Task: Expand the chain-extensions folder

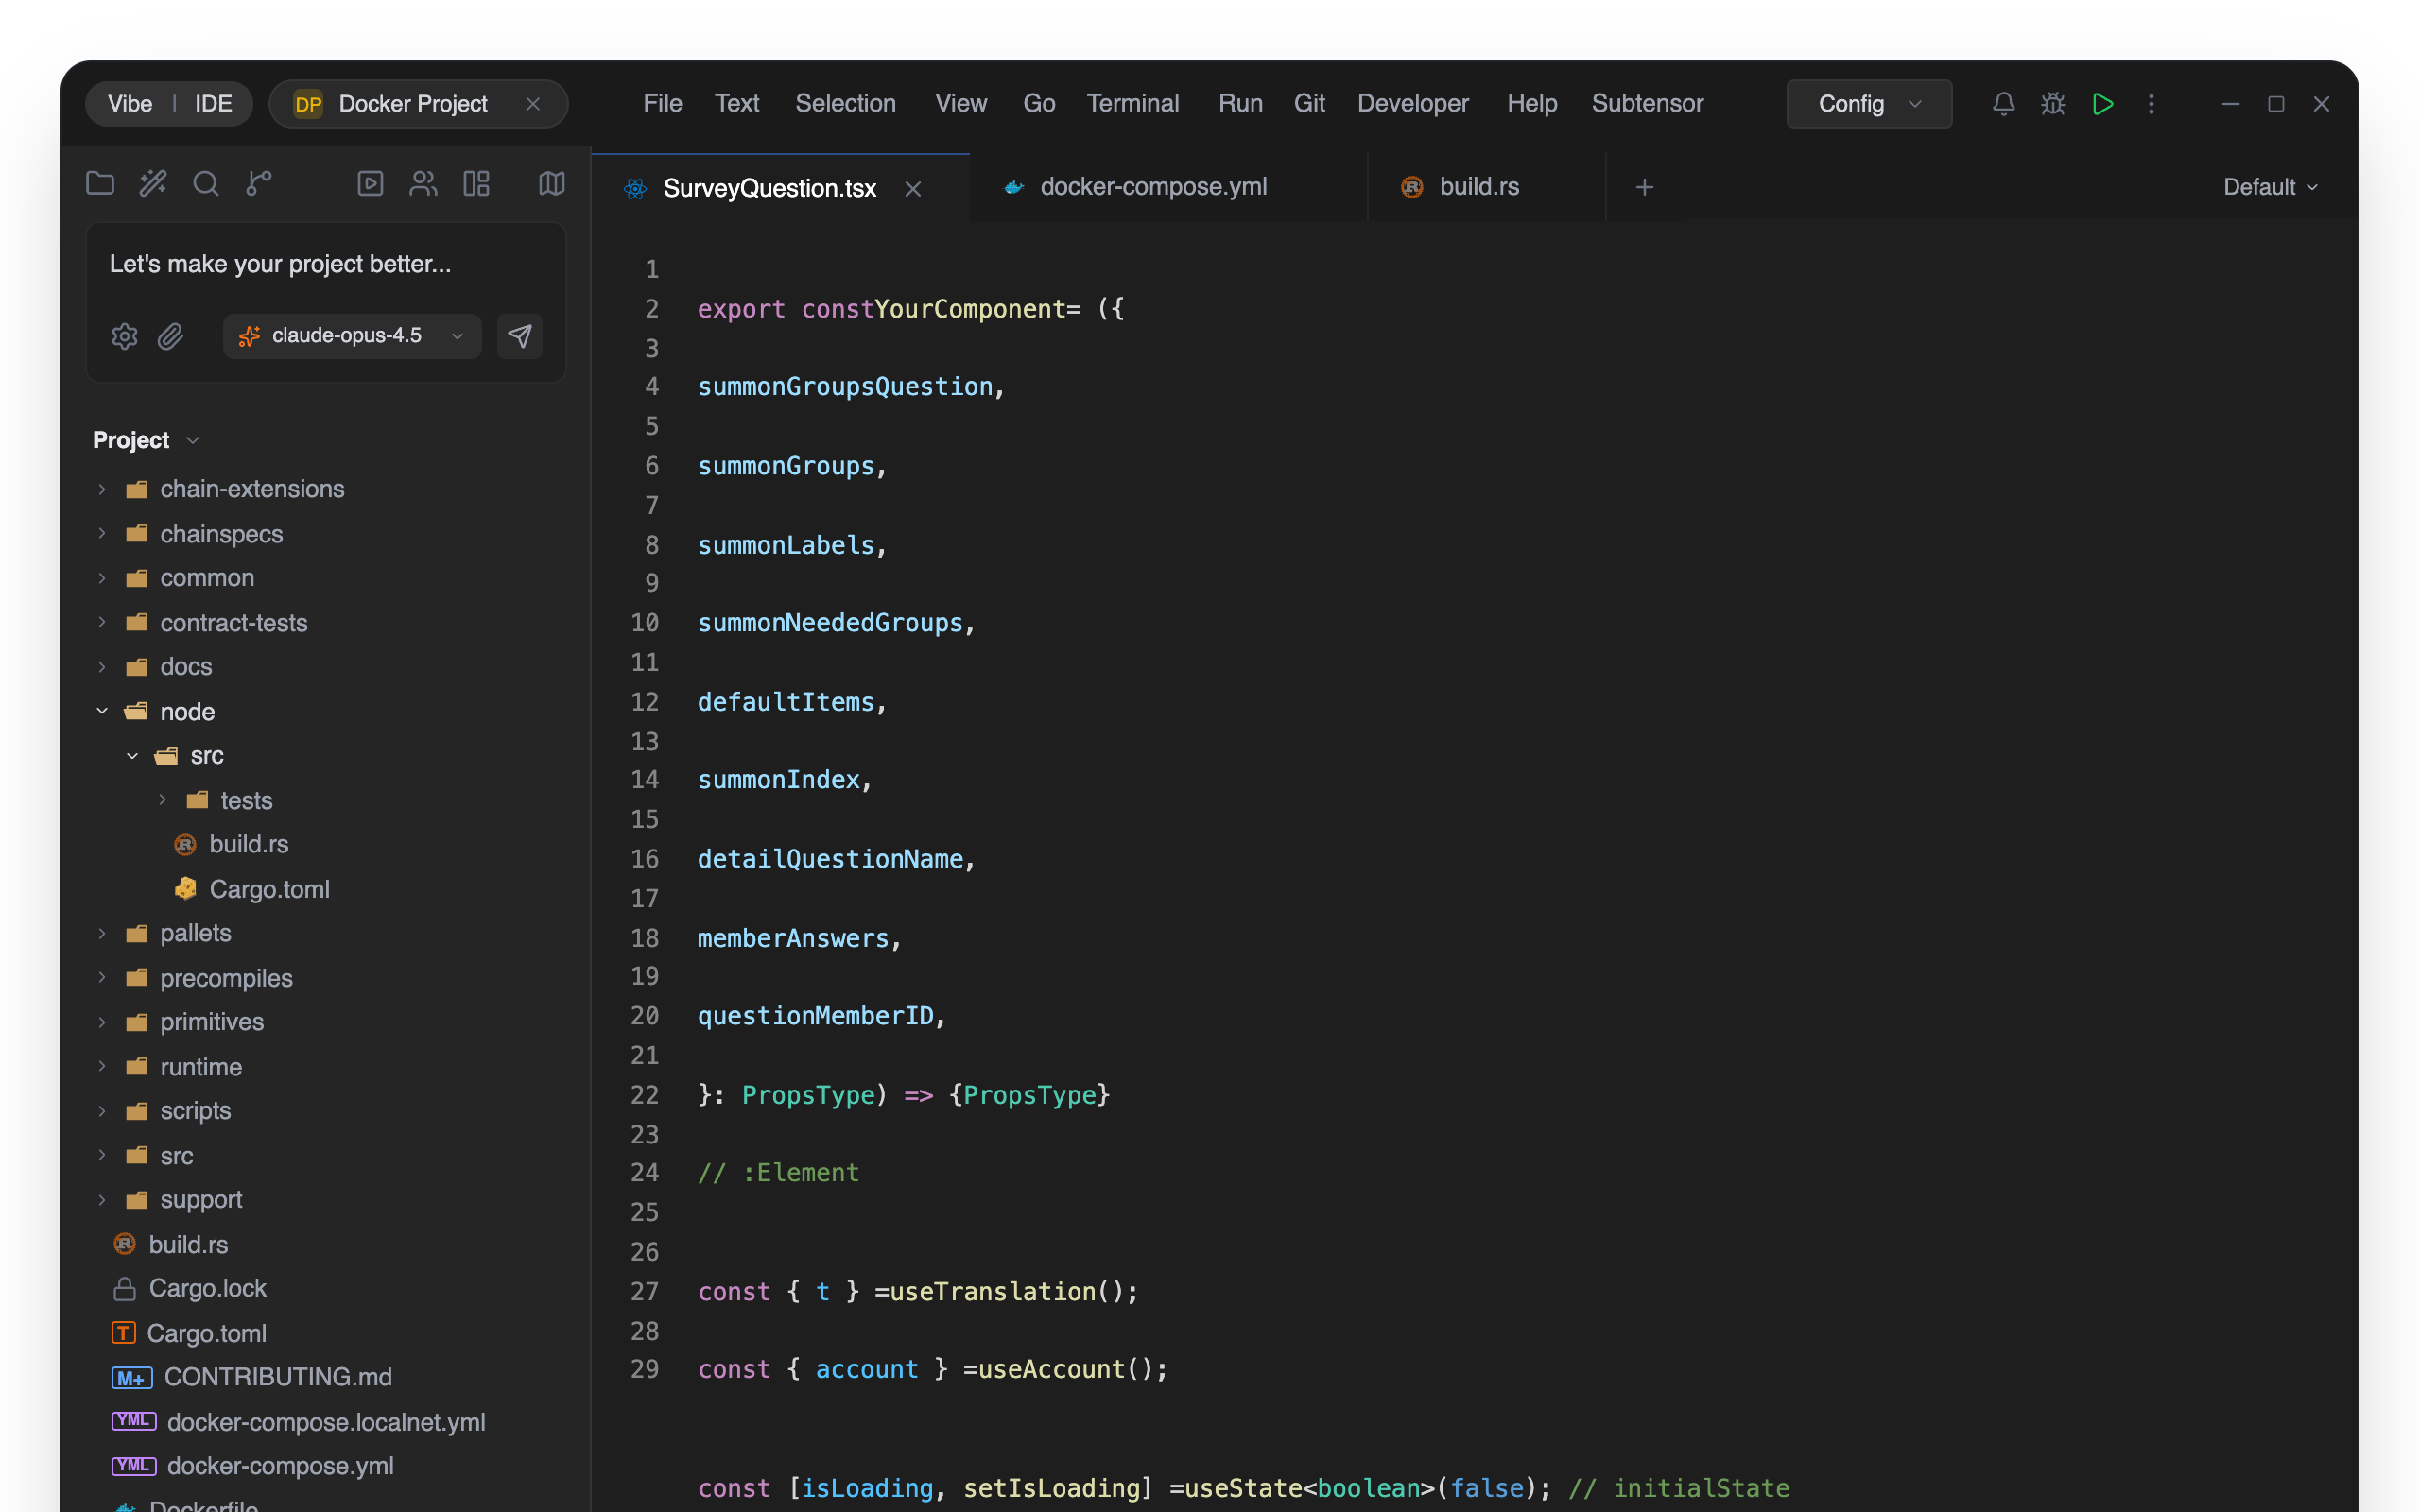Action: click(102, 489)
